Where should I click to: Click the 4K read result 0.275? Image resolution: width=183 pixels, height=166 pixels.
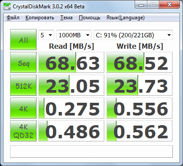(x=71, y=108)
